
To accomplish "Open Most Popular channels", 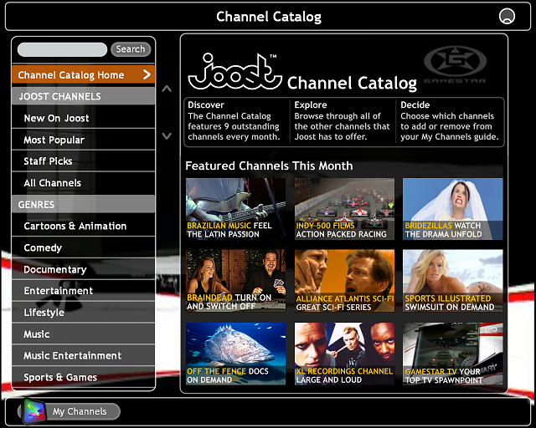I will tap(84, 140).
